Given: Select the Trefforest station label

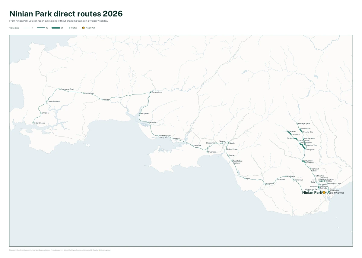Looking at the screenshot, I should pyautogui.click(x=310, y=163).
